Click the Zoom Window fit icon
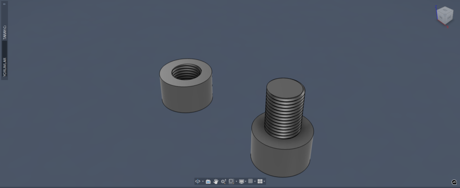Screen dimensions: 460x188 [x=231, y=181]
